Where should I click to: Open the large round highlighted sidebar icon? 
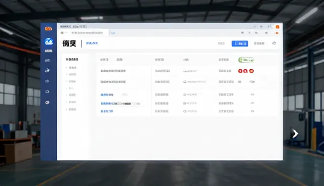point(49,41)
